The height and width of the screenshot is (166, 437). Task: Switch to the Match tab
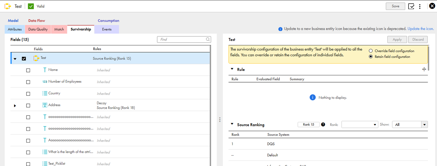pos(59,29)
